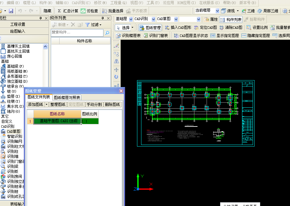Click 批量选择 batch select
Viewport: 290px width, 206px height.
tap(113, 11)
